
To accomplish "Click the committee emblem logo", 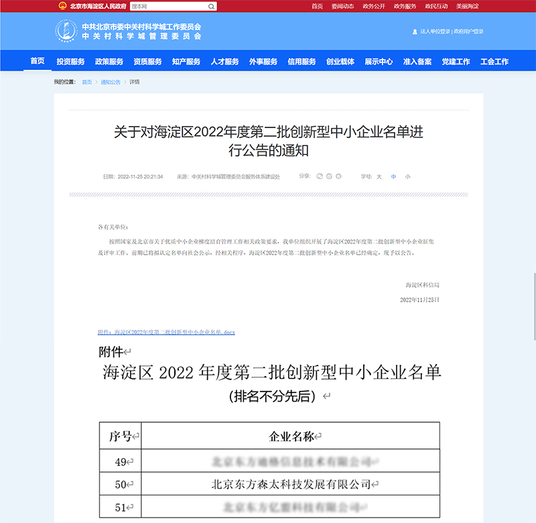I will click(x=66, y=30).
